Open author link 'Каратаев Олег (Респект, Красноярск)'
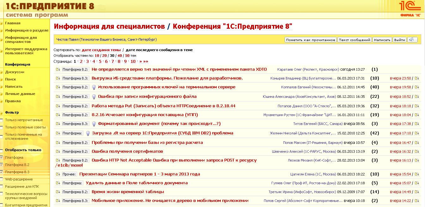 coord(308,69)
